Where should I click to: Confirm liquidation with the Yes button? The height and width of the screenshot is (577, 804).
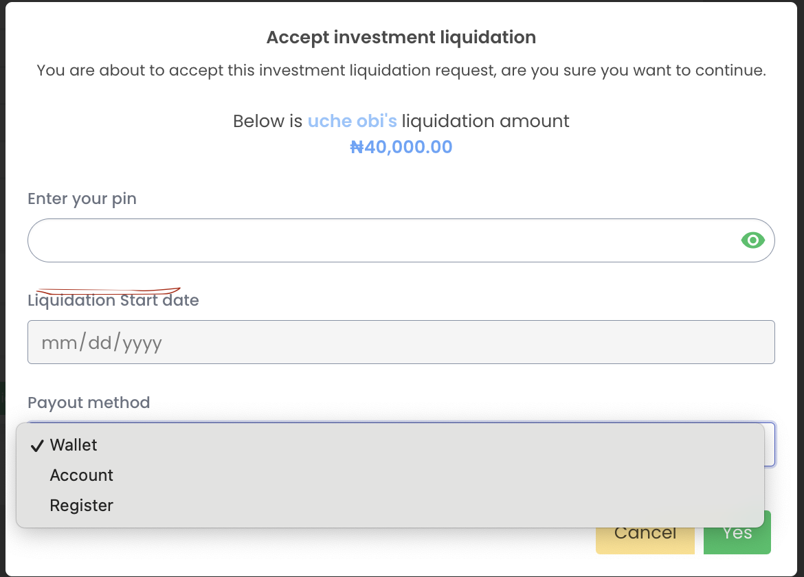click(737, 533)
